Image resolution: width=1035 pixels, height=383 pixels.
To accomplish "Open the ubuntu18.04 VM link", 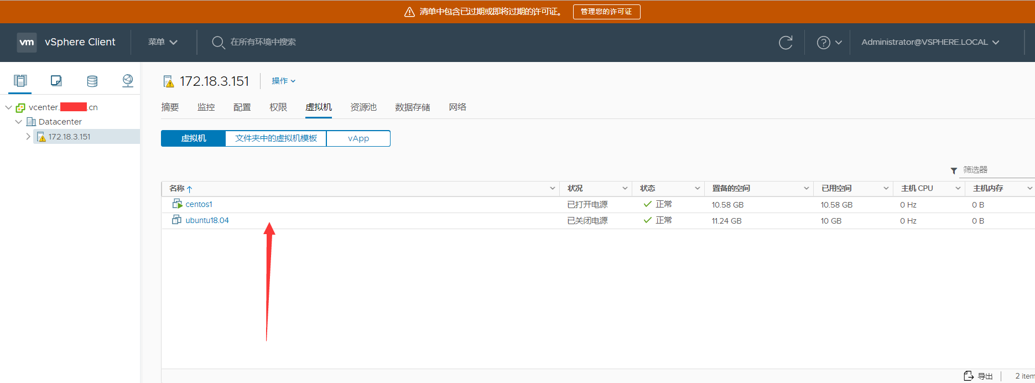I will click(x=207, y=220).
